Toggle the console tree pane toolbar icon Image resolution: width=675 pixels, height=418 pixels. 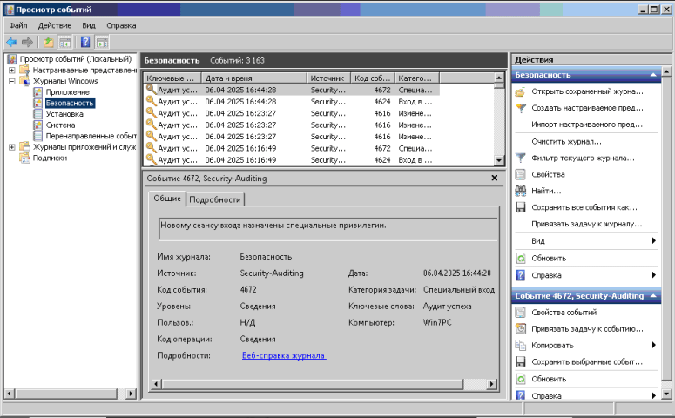(x=65, y=42)
